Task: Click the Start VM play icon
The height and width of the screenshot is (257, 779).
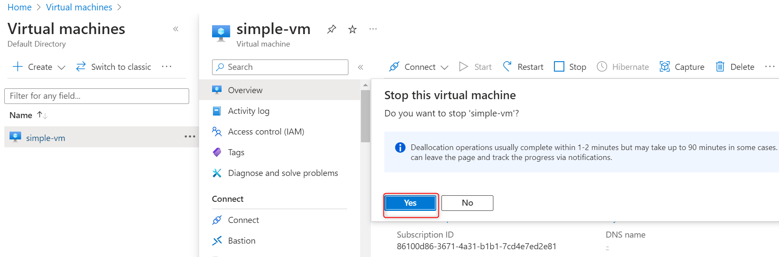Action: tap(464, 66)
